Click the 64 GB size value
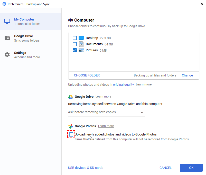 click(109, 44)
